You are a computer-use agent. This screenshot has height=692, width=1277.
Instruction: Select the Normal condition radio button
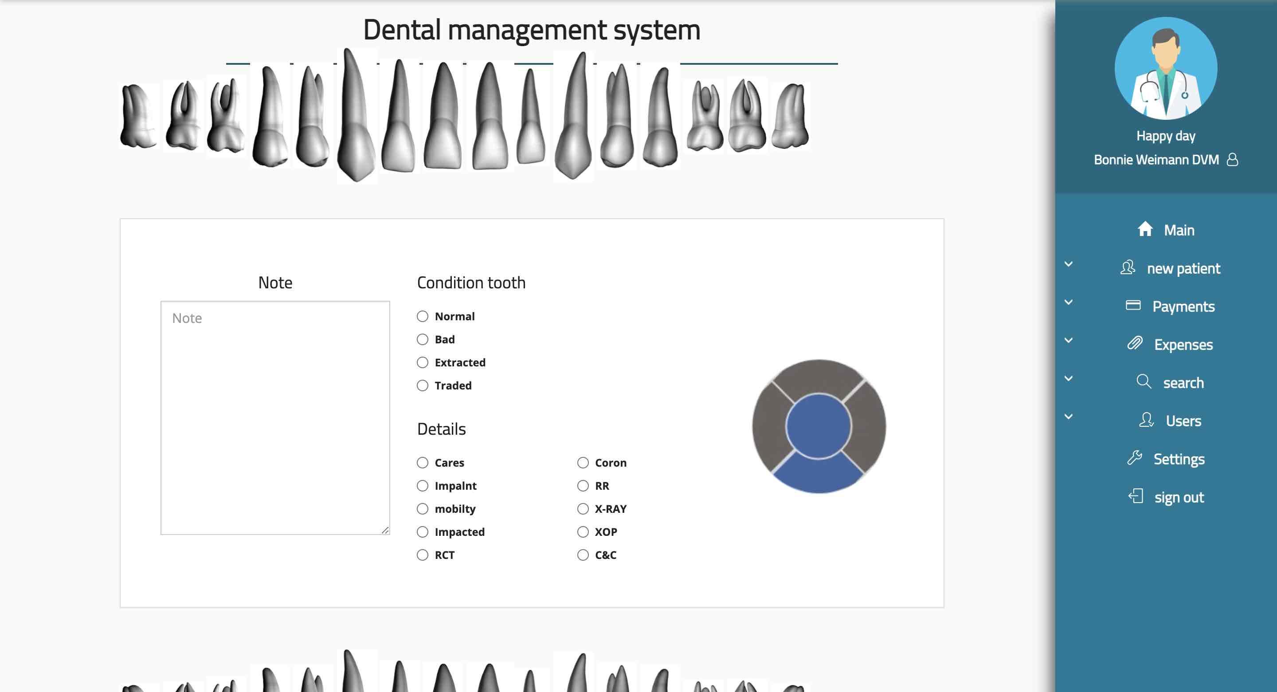[x=423, y=316]
